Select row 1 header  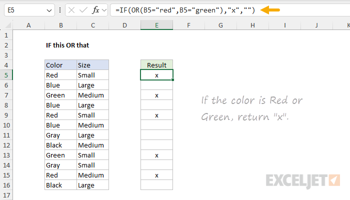pos(6,35)
